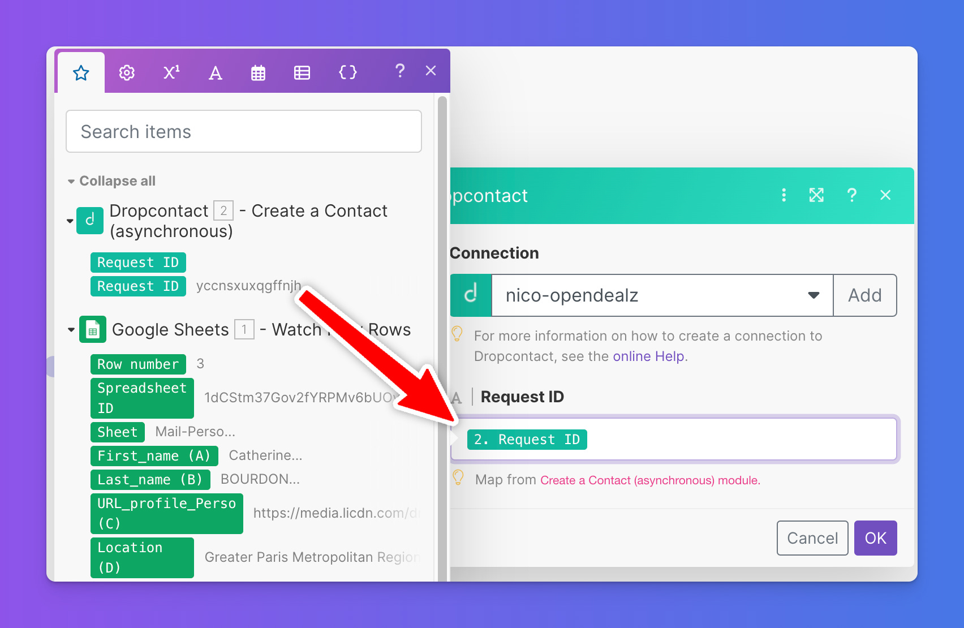The image size is (964, 628).
Task: Select the Sheet pill
Action: click(118, 432)
